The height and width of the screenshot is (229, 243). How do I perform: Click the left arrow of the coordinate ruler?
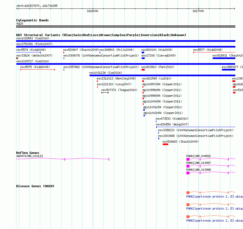17,8
